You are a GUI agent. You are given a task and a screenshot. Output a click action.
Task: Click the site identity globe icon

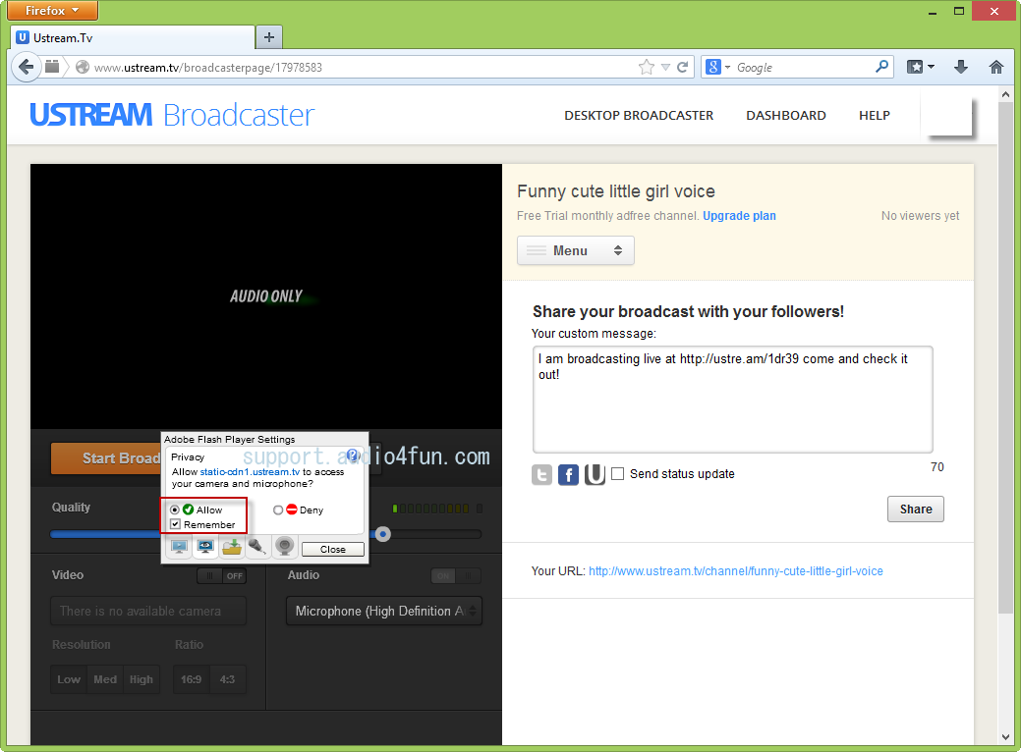pos(82,67)
